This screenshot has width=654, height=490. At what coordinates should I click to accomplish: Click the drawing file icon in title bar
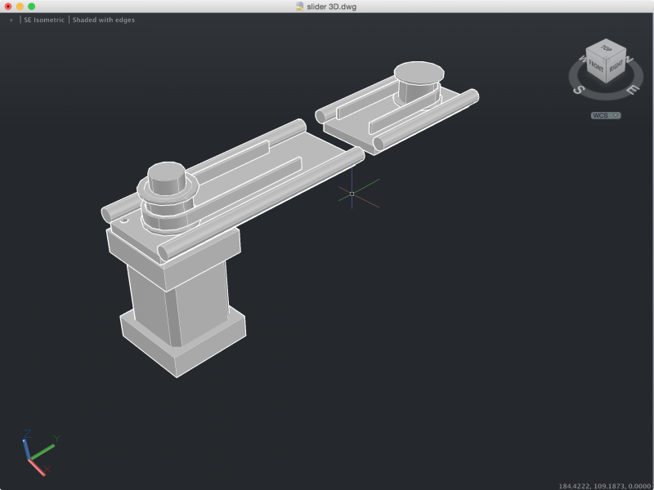click(299, 7)
